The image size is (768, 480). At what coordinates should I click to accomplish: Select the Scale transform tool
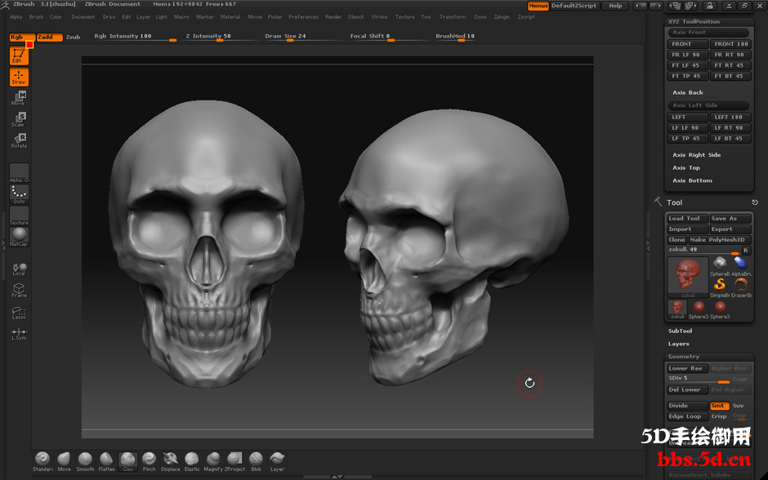tap(19, 119)
